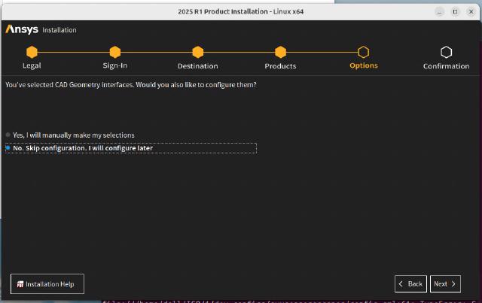Image resolution: width=482 pixels, height=303 pixels.
Task: Click the Options step hexagon outline
Action: 363,52
